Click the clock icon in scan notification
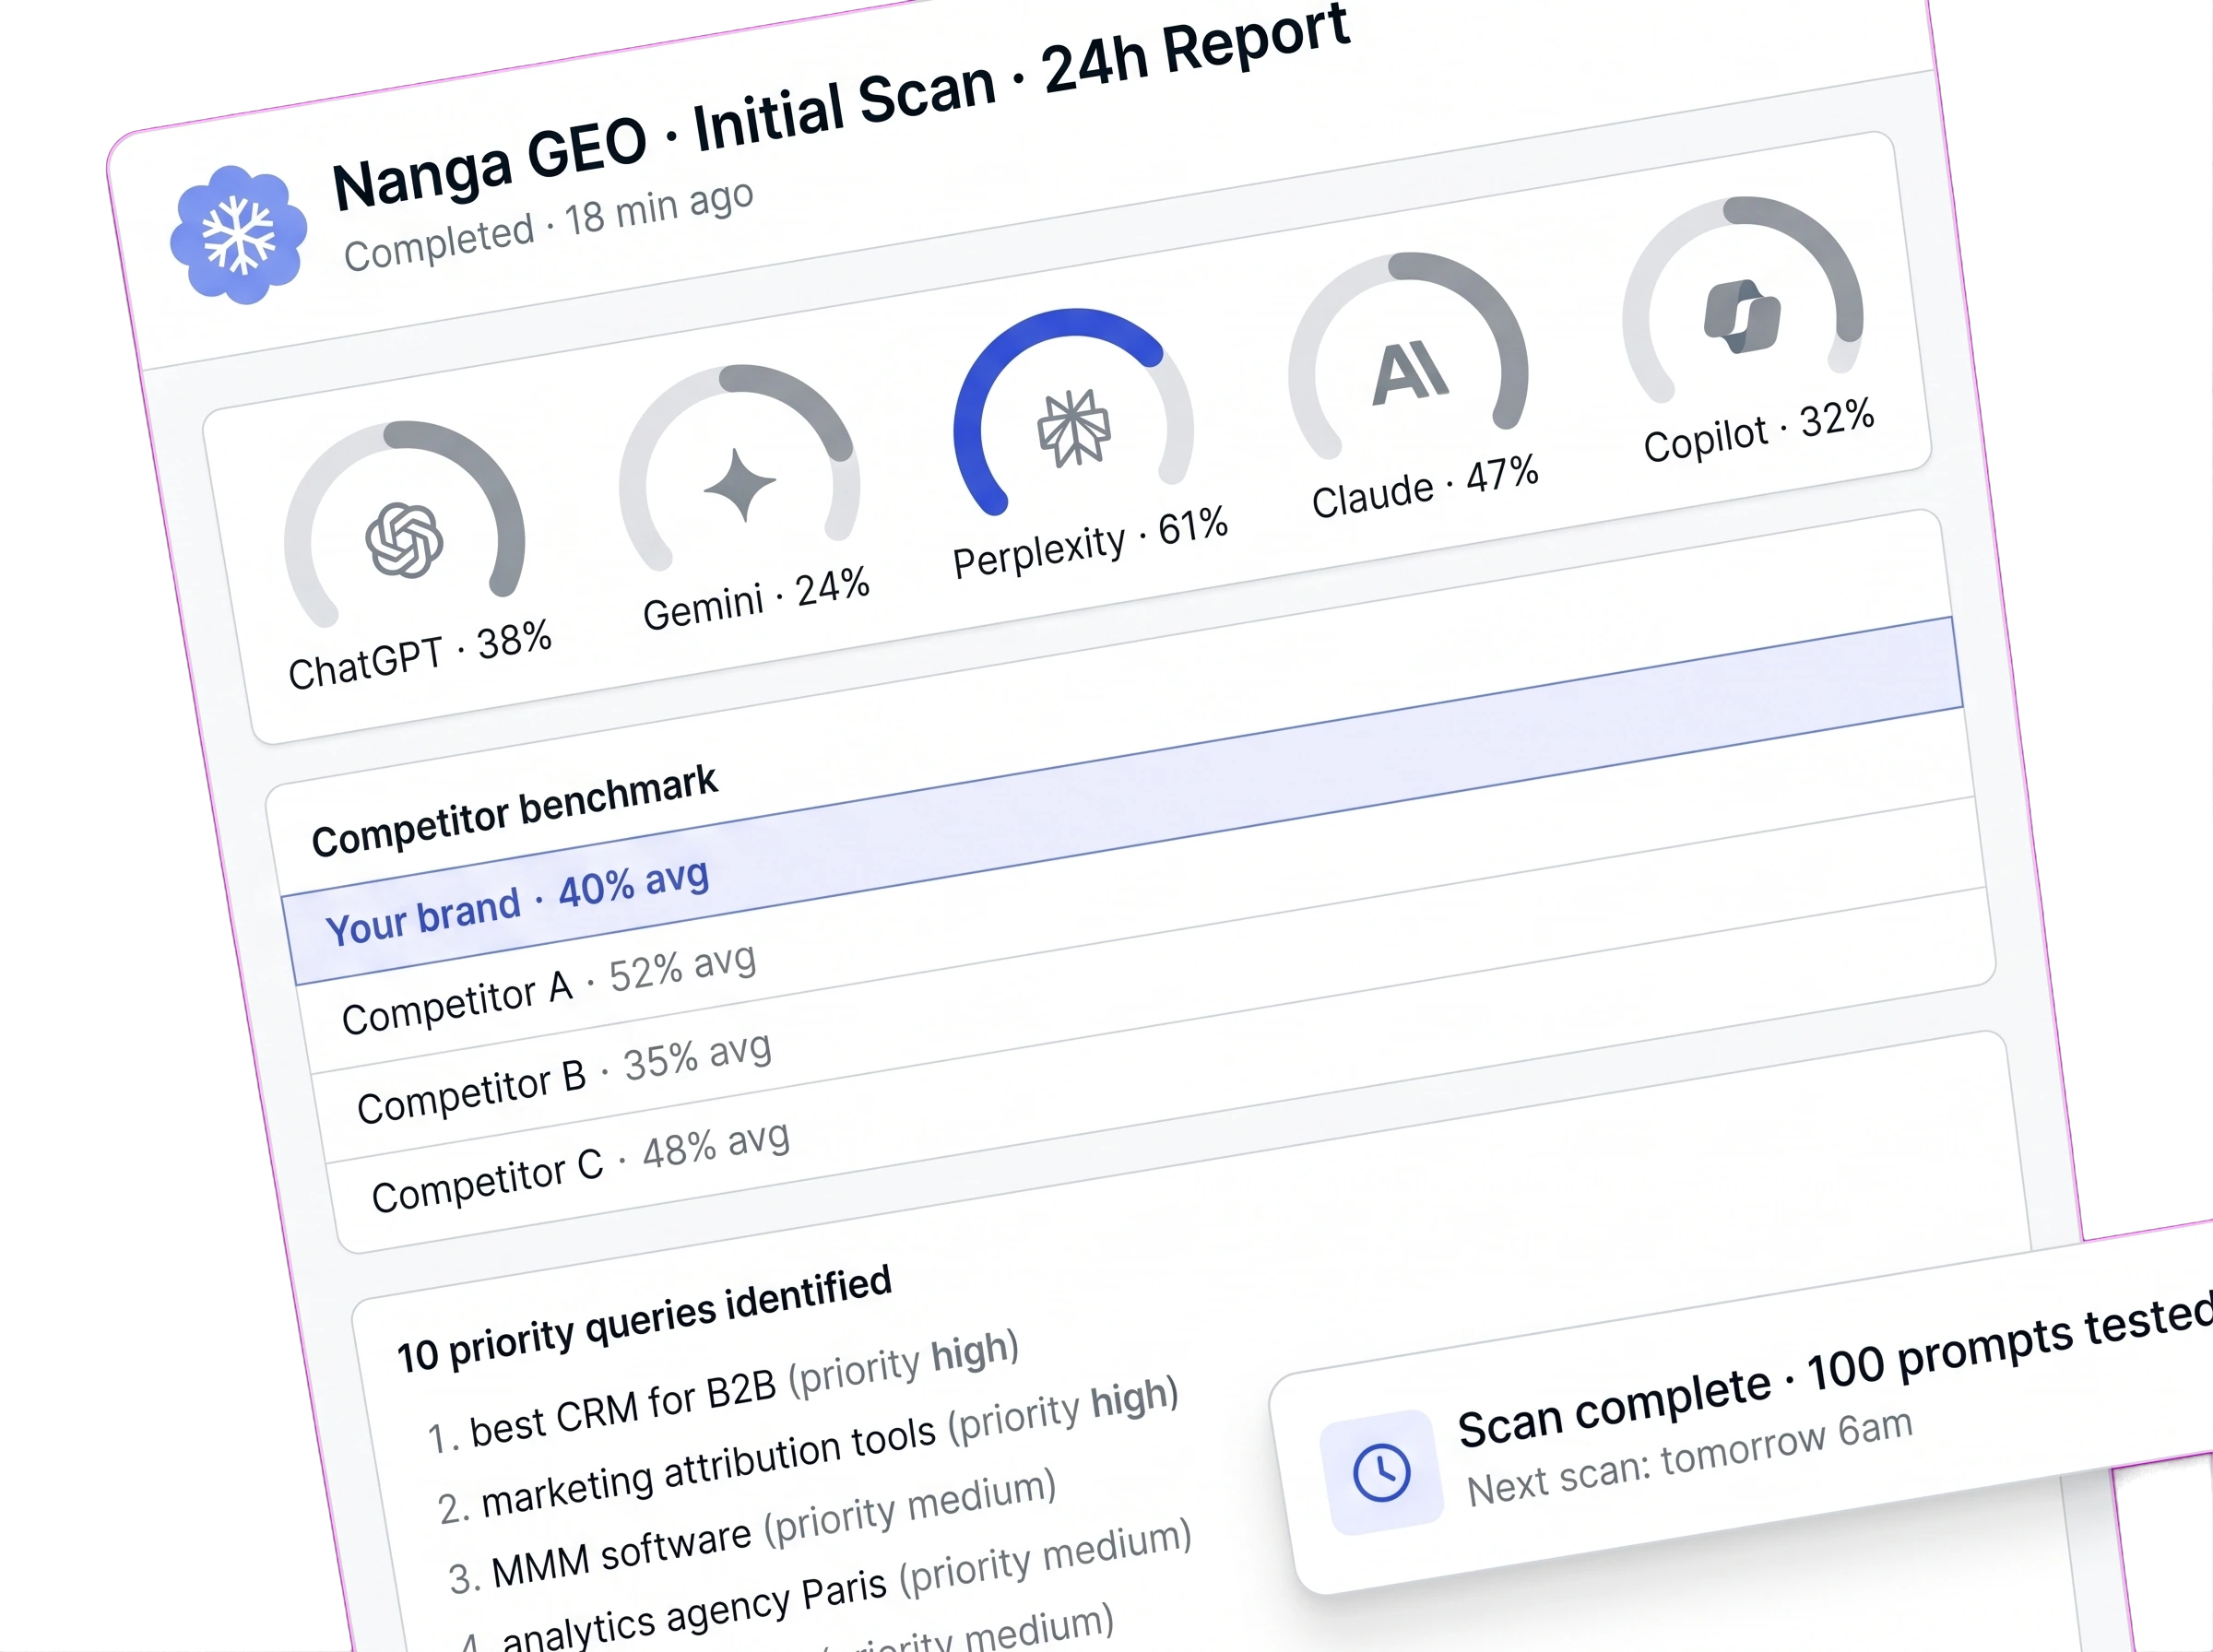 1382,1472
